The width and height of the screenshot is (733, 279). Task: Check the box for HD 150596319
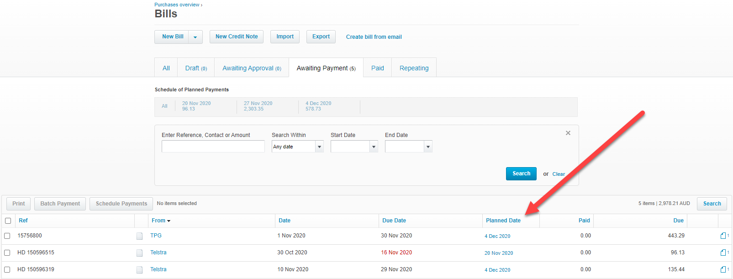7,269
